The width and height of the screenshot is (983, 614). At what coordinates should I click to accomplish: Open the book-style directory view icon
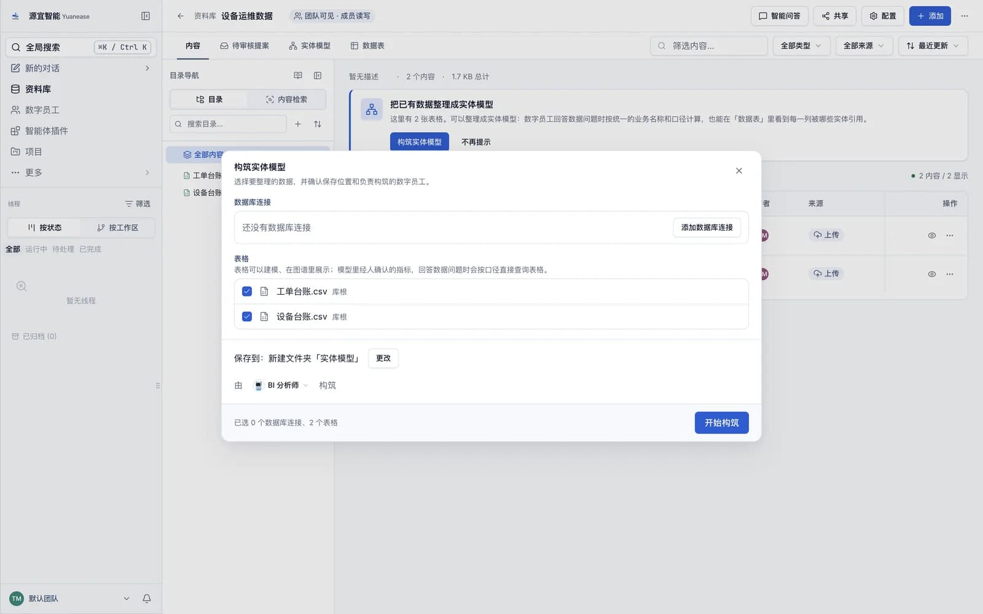click(298, 76)
